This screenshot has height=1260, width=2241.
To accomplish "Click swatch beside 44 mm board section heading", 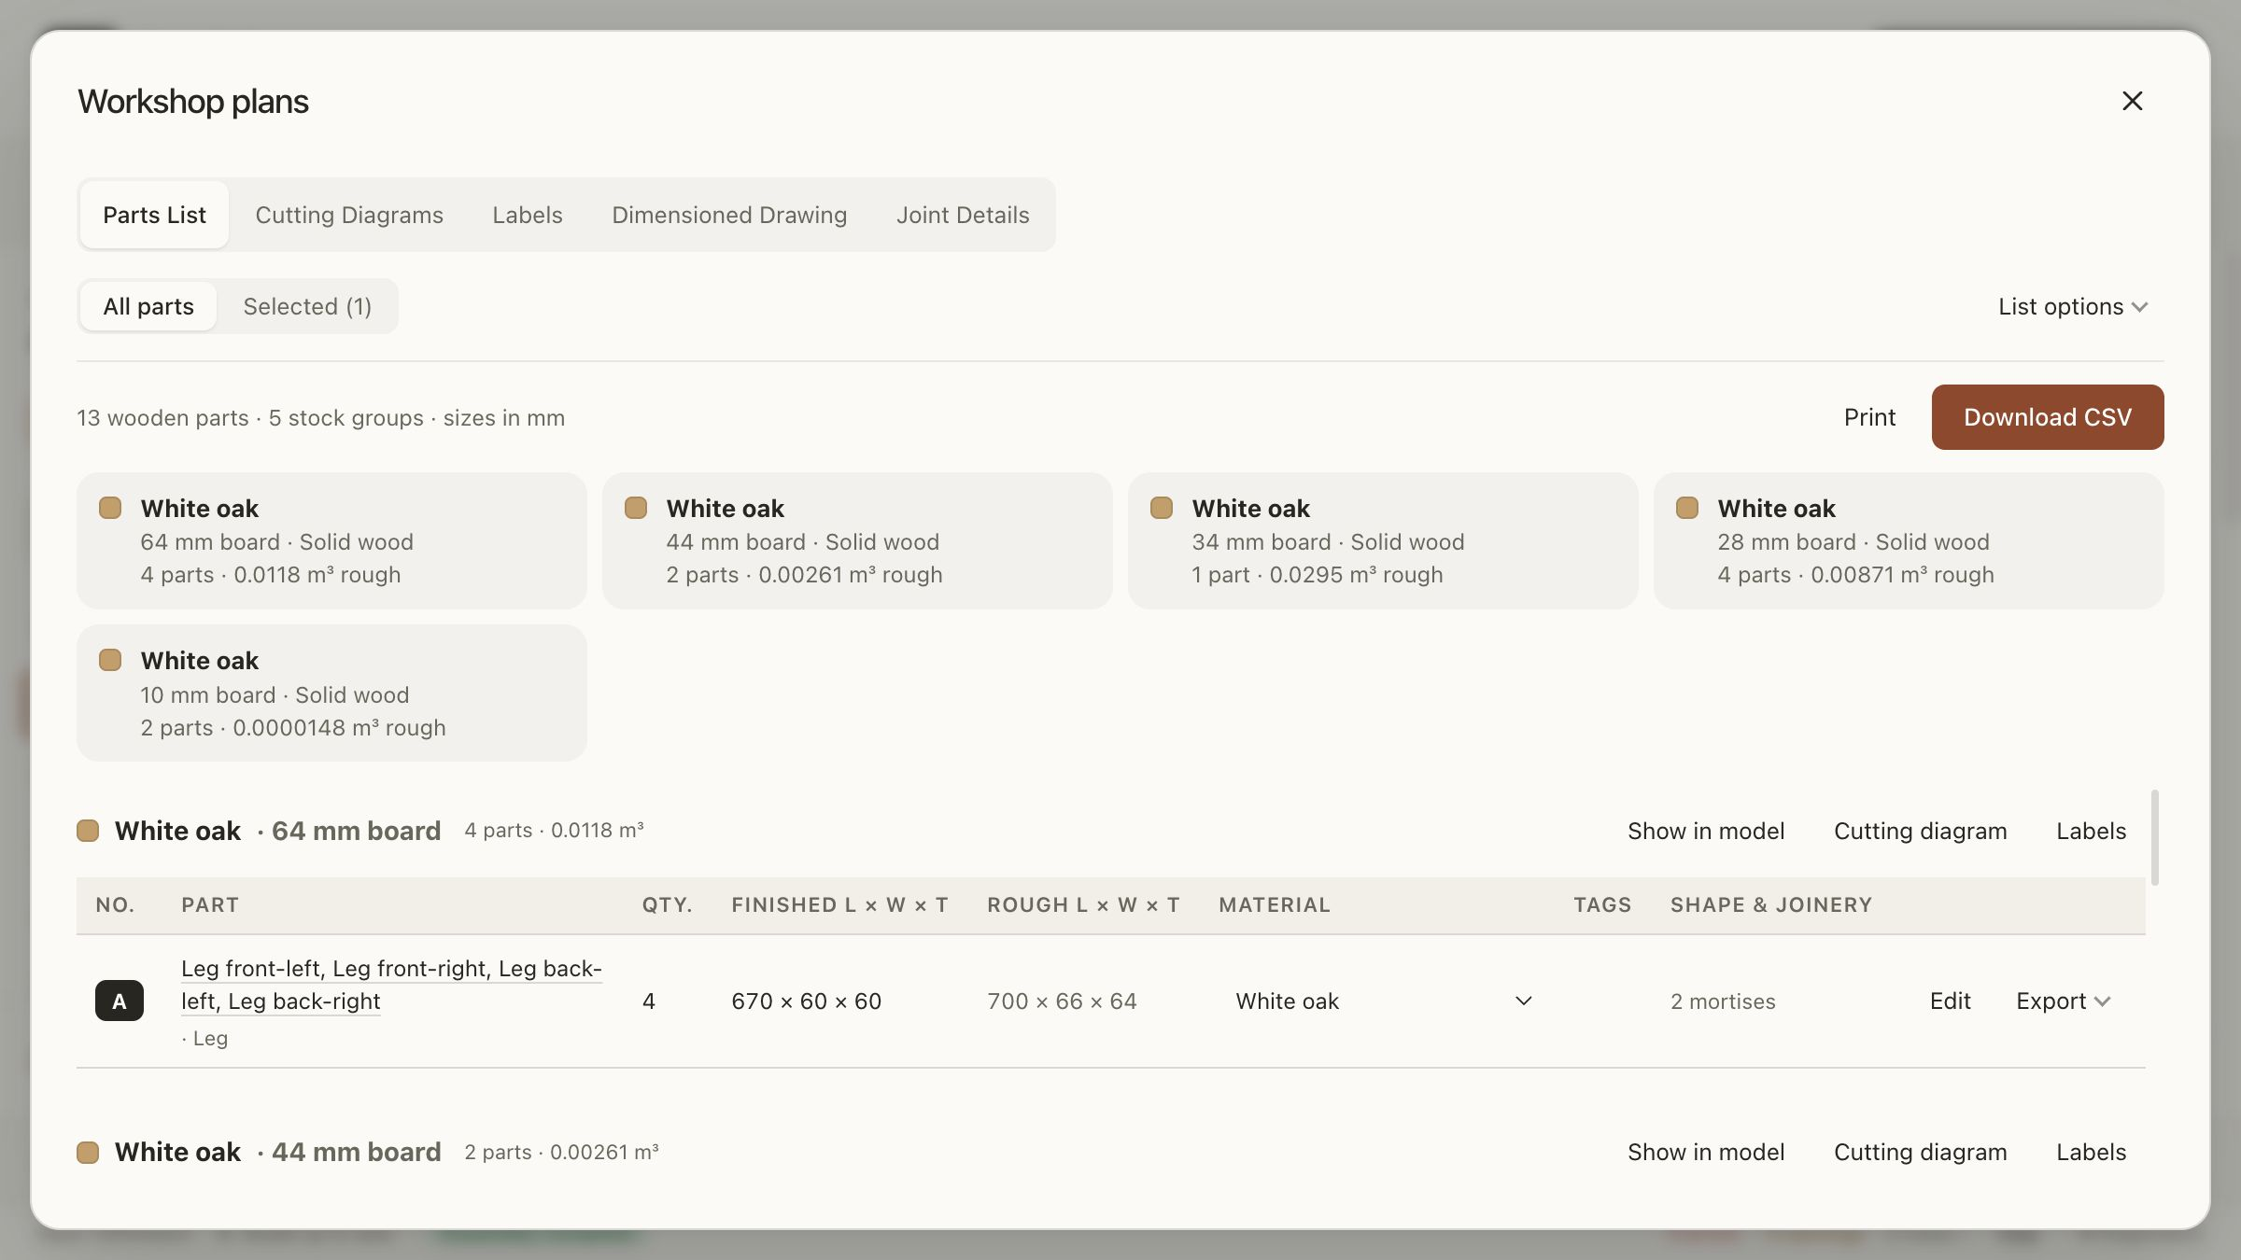I will pos(88,1152).
